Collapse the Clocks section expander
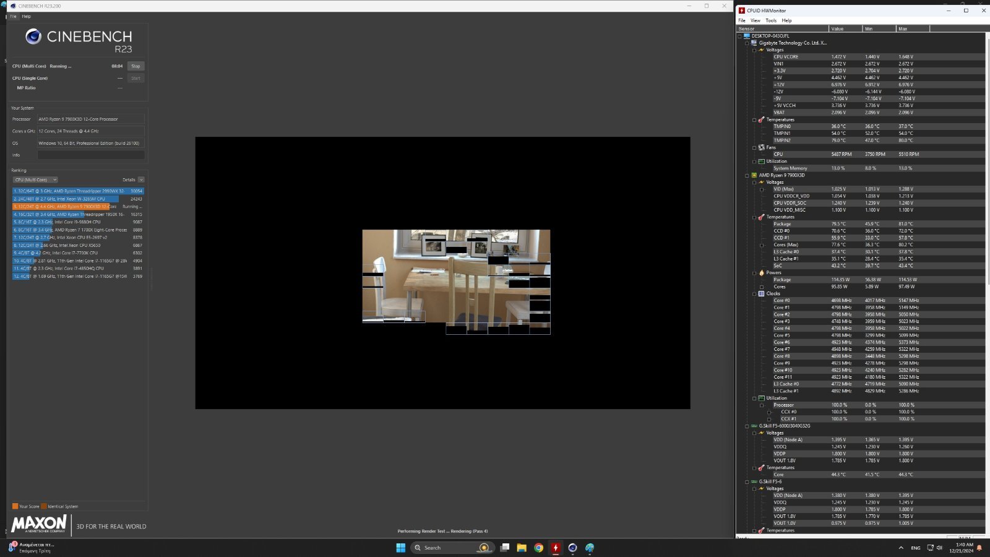This screenshot has height=557, width=990. [754, 294]
